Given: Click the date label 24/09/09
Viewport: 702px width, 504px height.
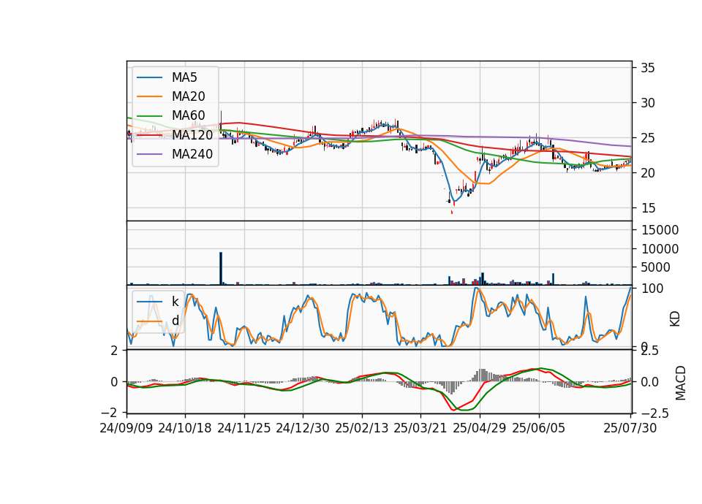Looking at the screenshot, I should tap(127, 428).
